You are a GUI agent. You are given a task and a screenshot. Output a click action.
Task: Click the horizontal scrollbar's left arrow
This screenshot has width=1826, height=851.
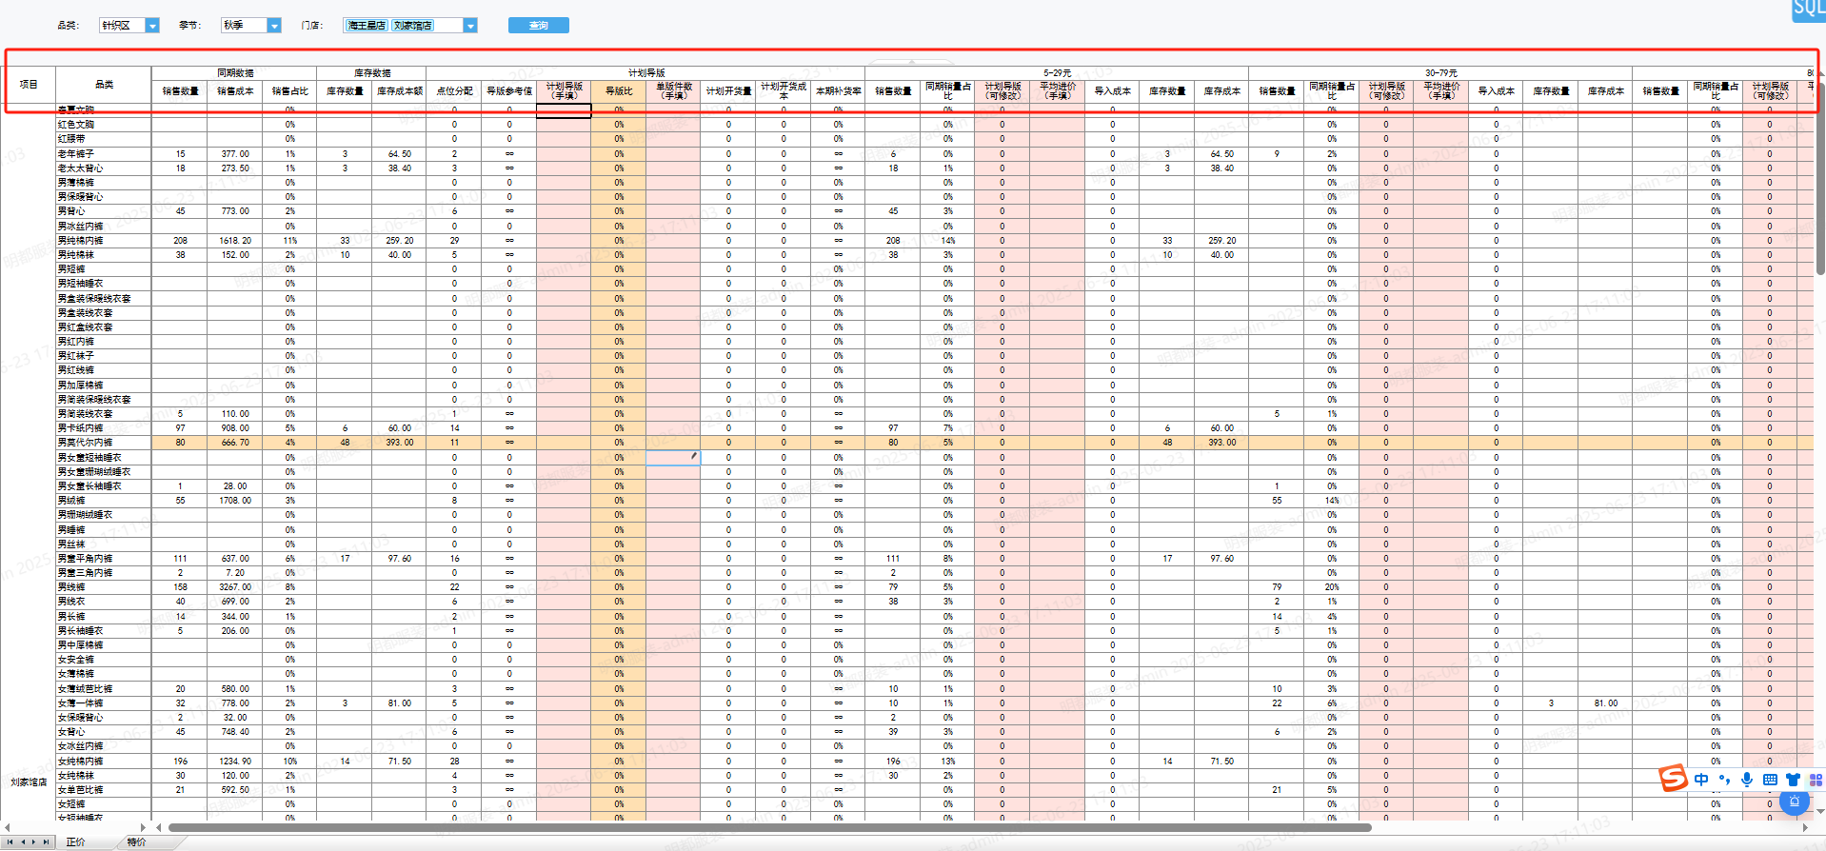point(159,827)
